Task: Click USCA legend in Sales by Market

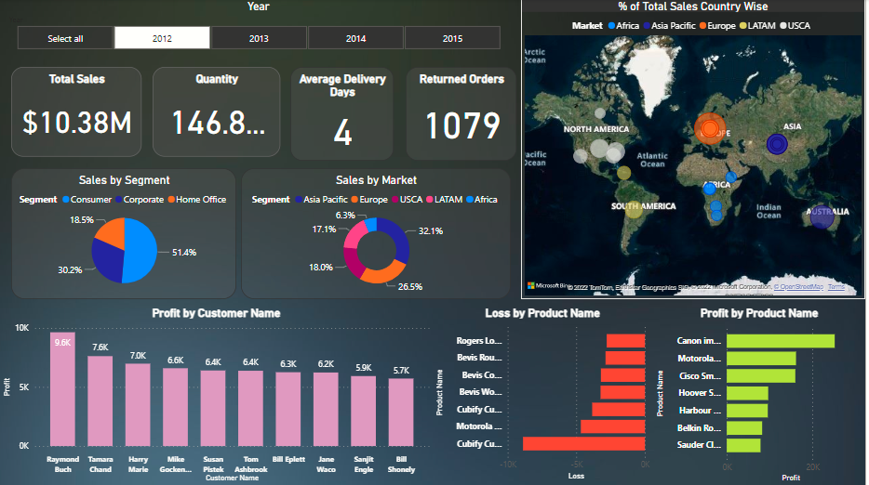Action: coord(408,200)
